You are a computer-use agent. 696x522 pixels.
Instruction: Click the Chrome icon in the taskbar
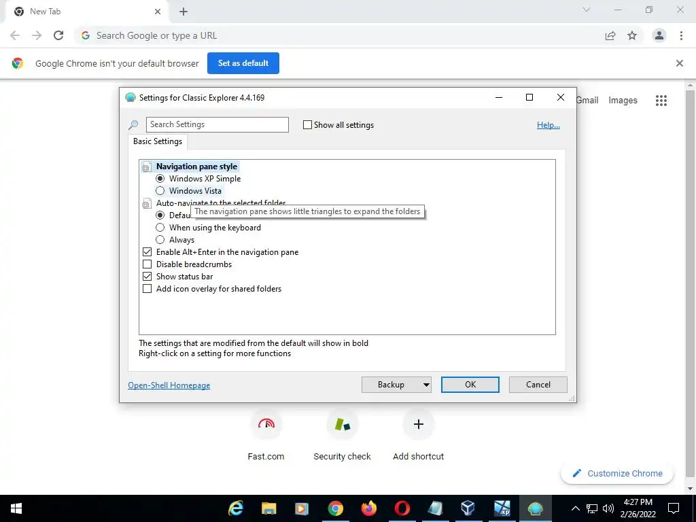[x=336, y=508]
